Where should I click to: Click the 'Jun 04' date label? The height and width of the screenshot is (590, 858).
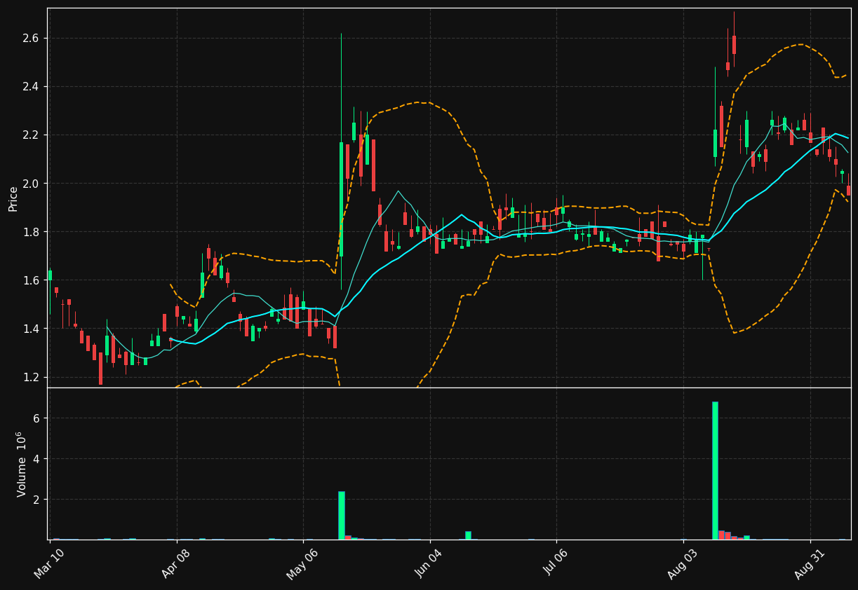pos(430,563)
